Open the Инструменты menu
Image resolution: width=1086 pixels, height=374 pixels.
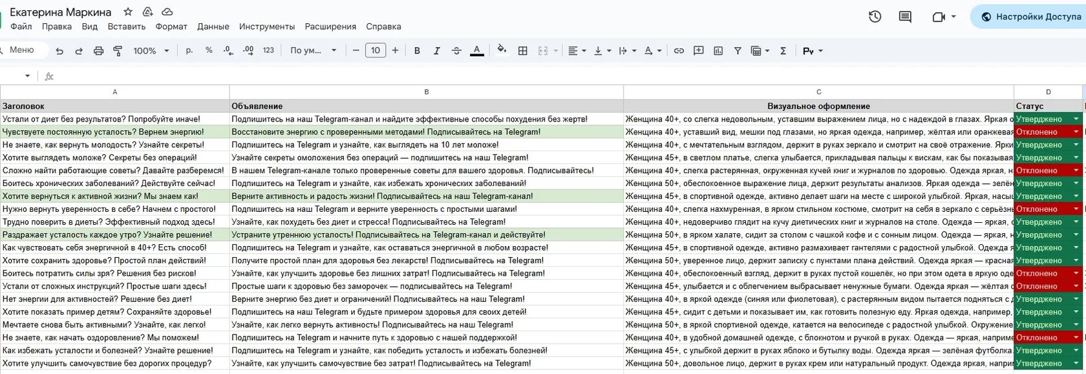(267, 26)
